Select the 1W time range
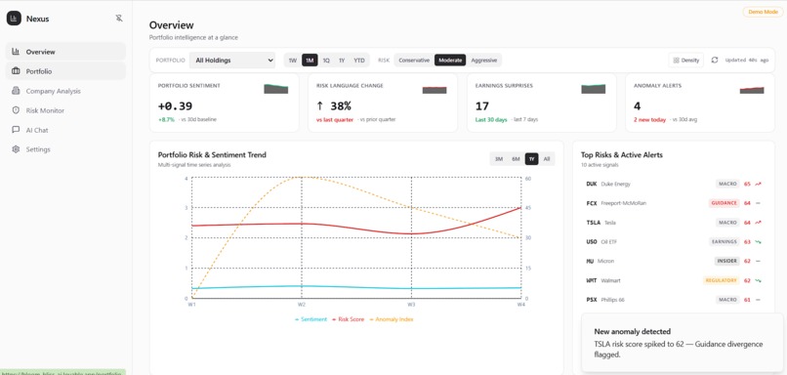The height and width of the screenshot is (375, 787). 293,61
